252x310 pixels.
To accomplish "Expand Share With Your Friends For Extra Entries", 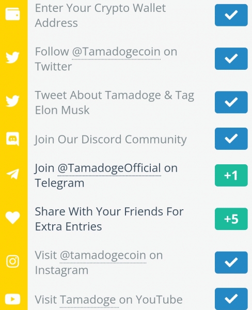I will (109, 219).
